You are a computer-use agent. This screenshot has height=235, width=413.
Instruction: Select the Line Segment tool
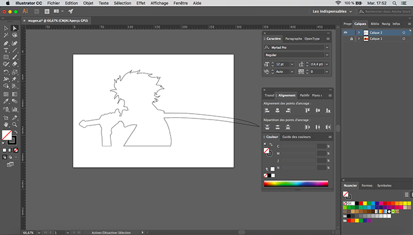pyautogui.click(x=15, y=50)
